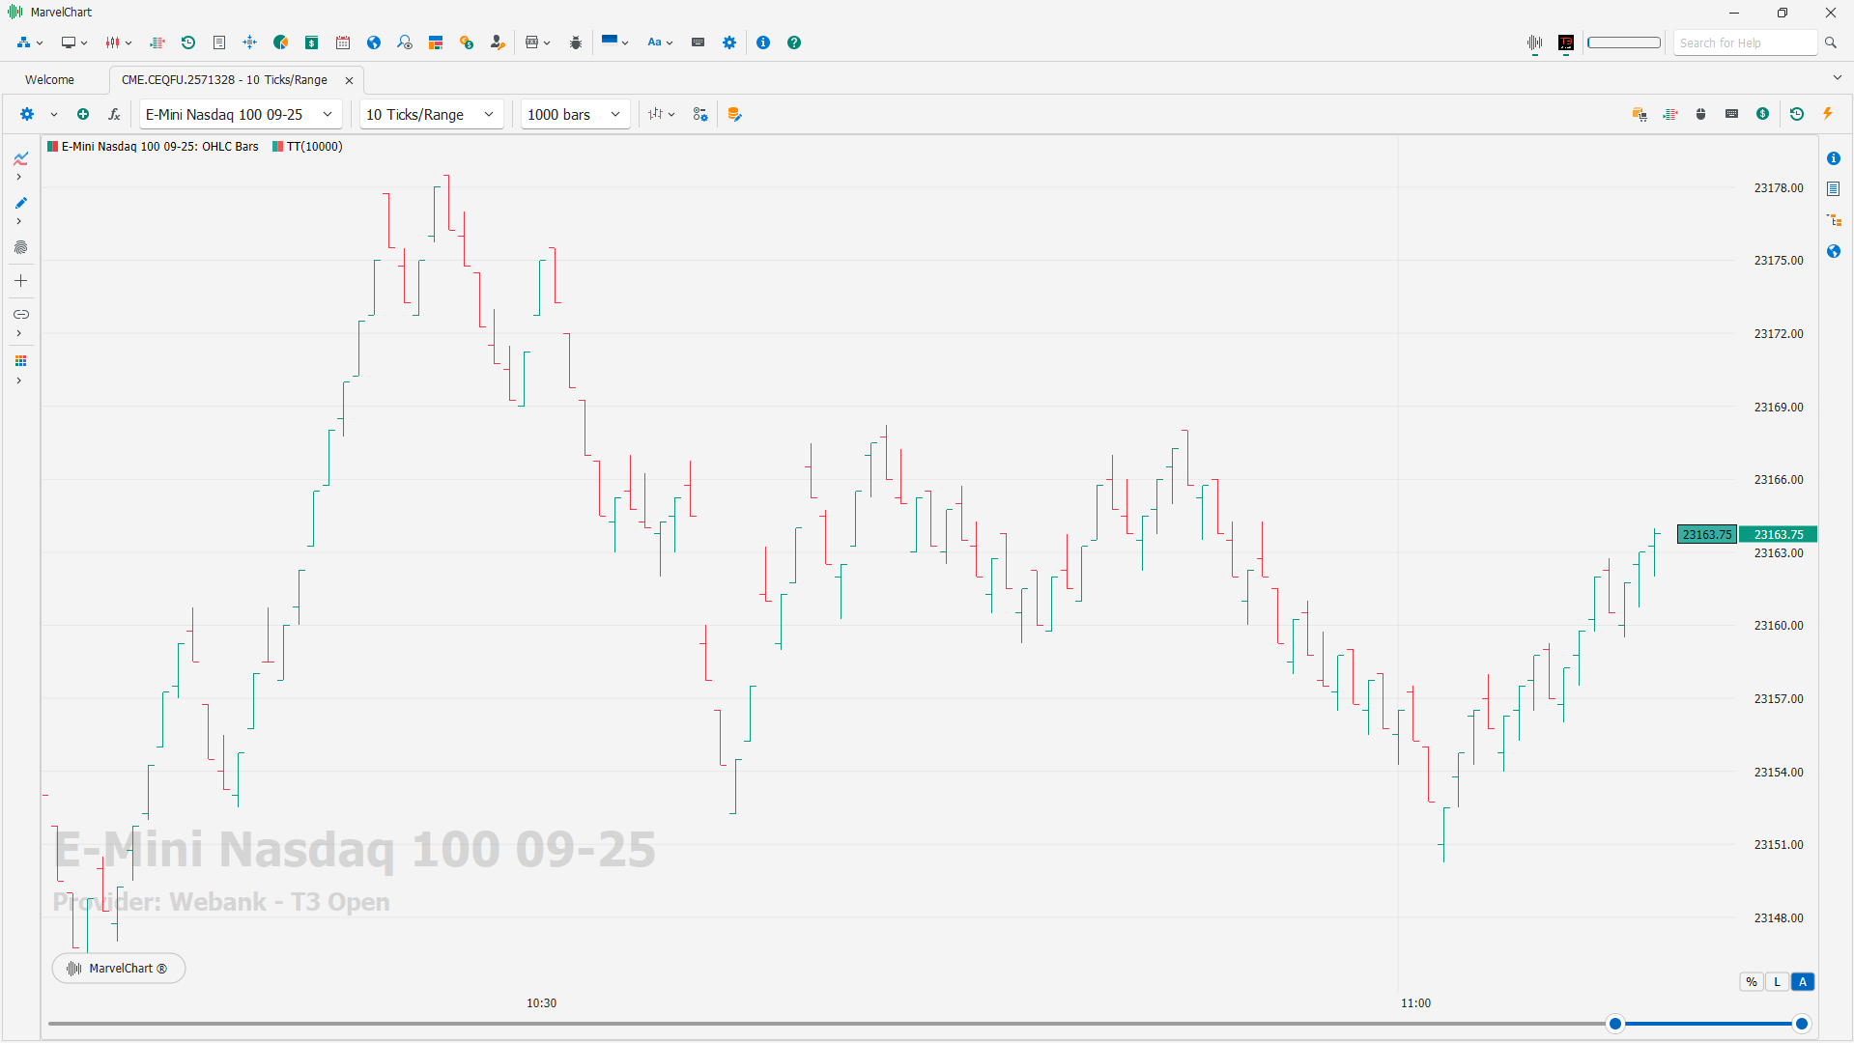Open the 1000 bars dropdown
1854x1043 pixels.
575,114
